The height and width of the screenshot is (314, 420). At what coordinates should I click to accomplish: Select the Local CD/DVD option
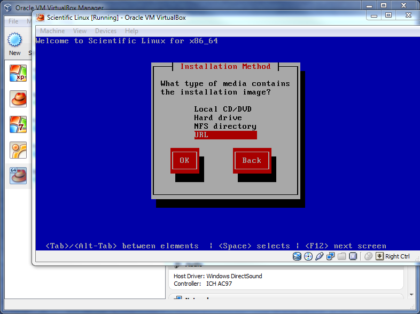[x=223, y=109]
